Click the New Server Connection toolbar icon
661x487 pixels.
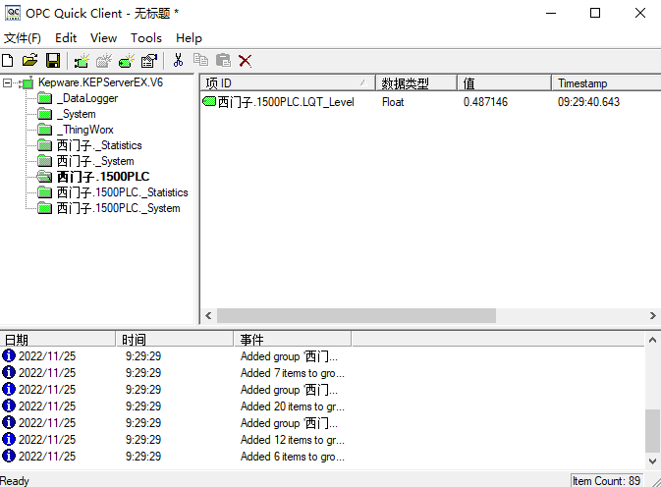point(82,61)
